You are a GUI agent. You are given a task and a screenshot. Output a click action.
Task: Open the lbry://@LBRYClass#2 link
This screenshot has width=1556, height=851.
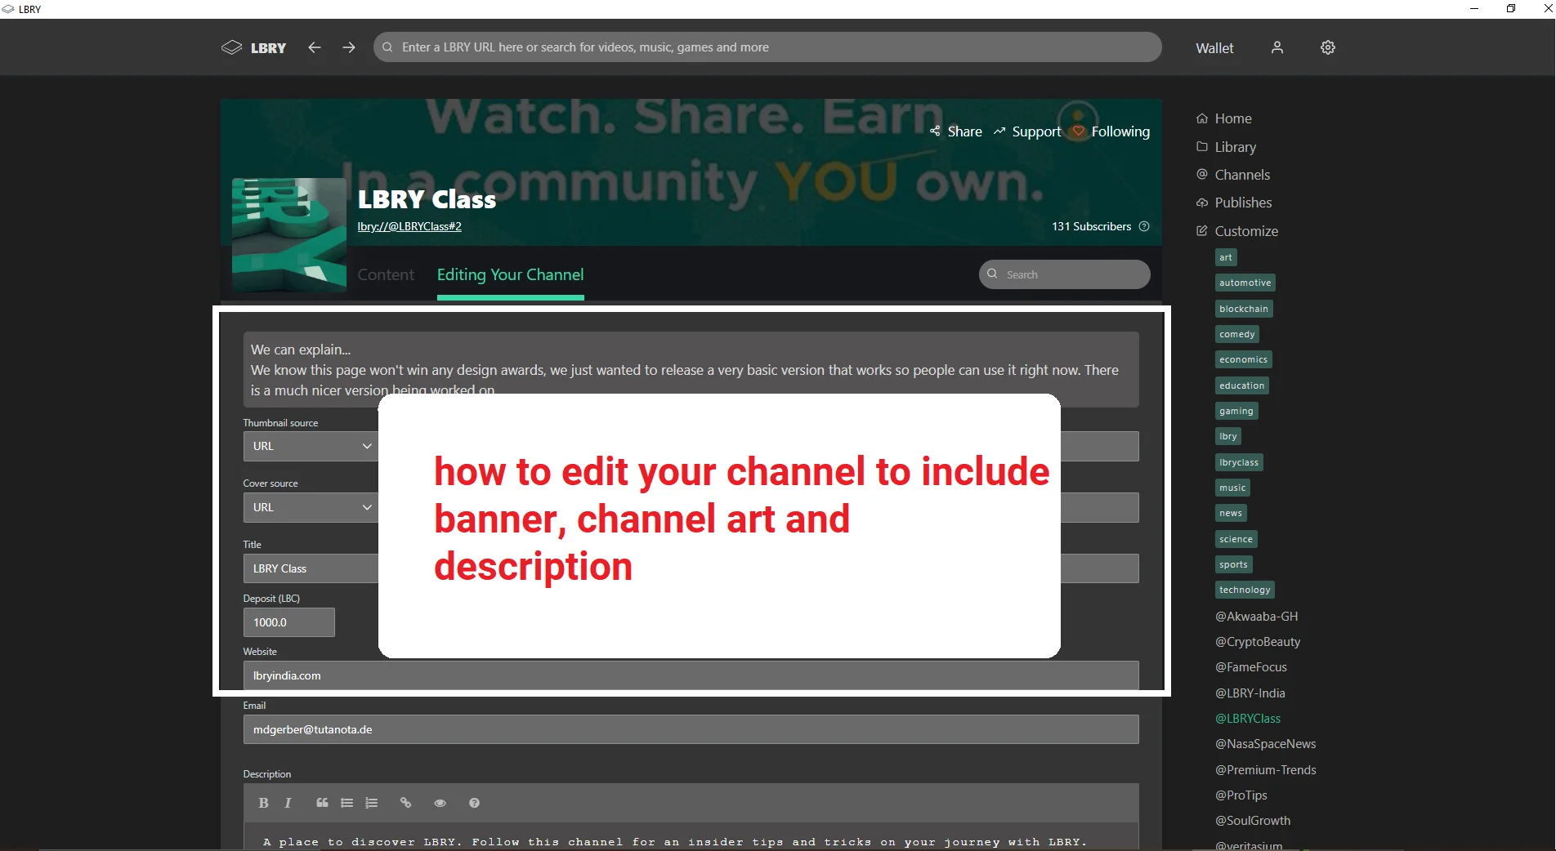(x=409, y=226)
